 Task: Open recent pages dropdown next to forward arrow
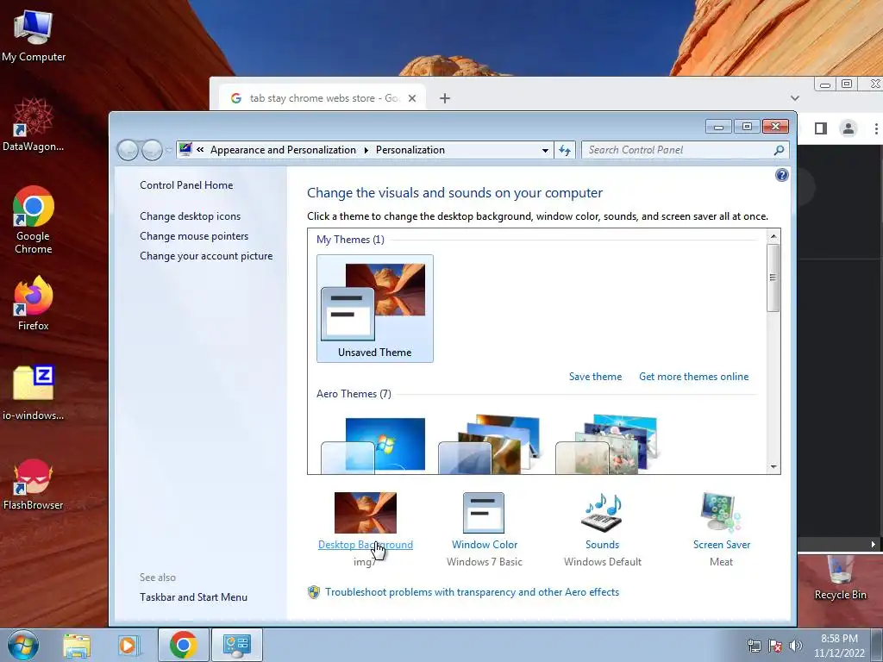pos(168,150)
